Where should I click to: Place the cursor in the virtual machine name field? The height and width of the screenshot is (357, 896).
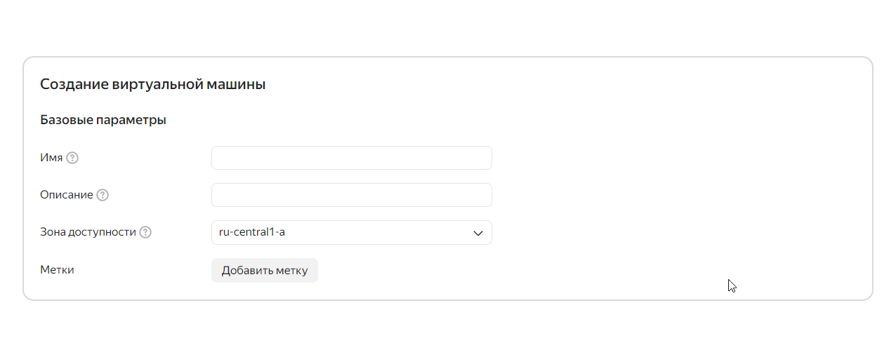point(352,158)
